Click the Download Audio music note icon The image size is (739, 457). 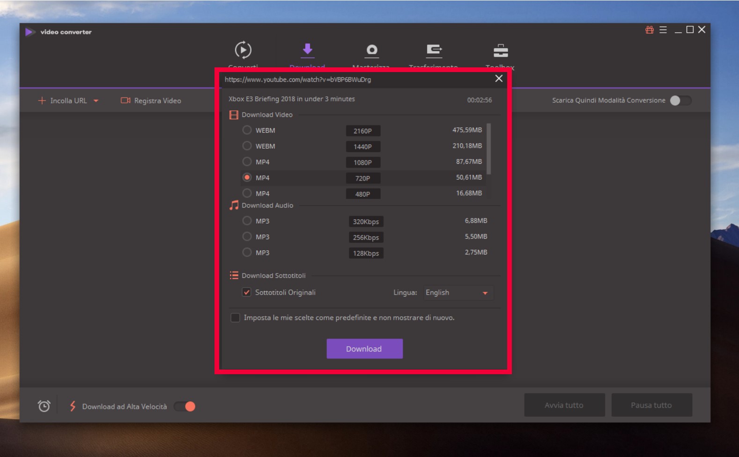coord(234,205)
